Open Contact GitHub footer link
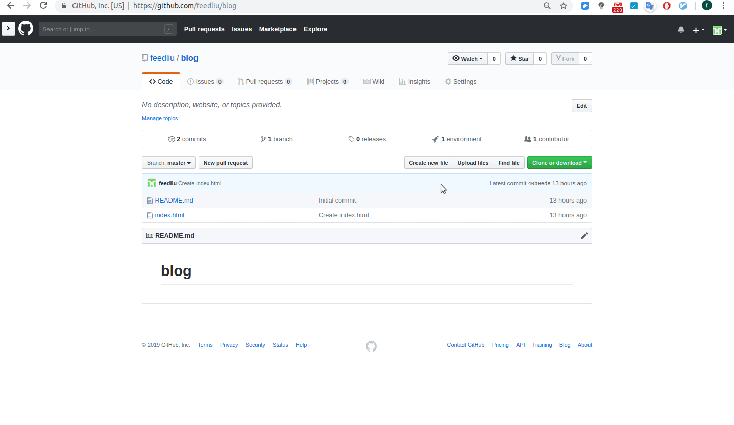The height and width of the screenshot is (425, 734). click(x=466, y=345)
